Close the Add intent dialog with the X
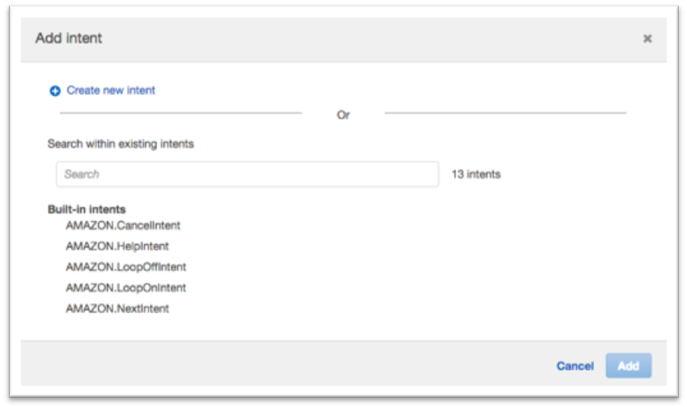Screen dimensions: 687x407 click(x=647, y=39)
